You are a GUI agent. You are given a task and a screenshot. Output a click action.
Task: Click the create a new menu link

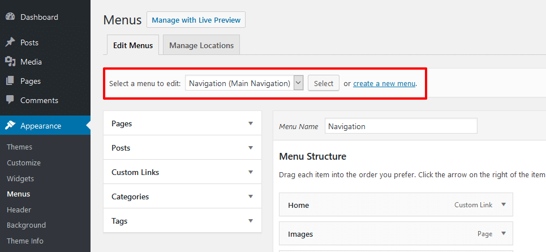[x=384, y=84]
